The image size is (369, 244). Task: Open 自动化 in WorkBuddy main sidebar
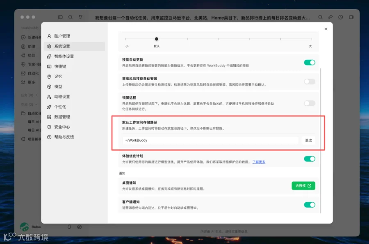coord(31,73)
